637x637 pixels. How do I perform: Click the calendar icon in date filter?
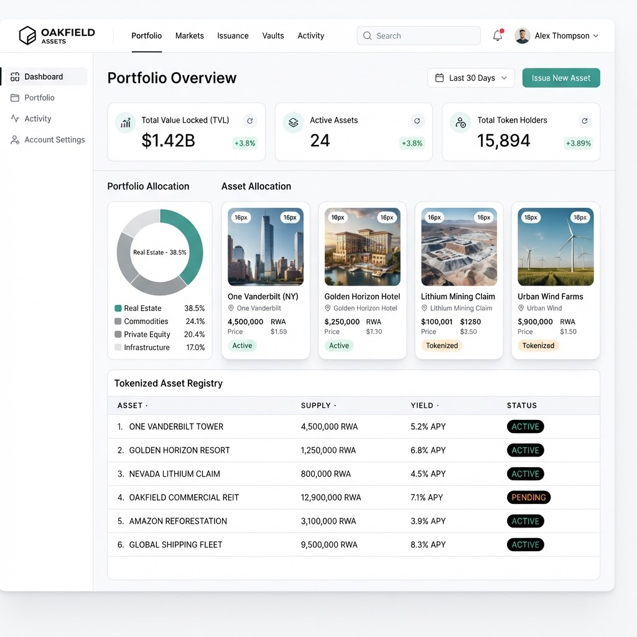point(440,78)
